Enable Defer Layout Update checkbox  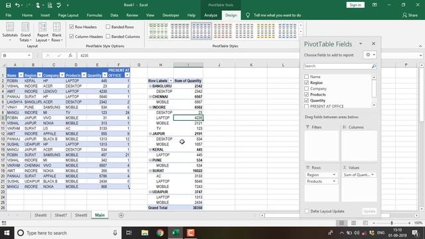tap(307, 211)
